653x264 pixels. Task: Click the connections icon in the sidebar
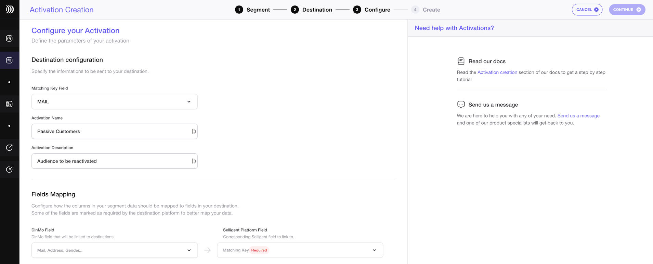click(9, 104)
